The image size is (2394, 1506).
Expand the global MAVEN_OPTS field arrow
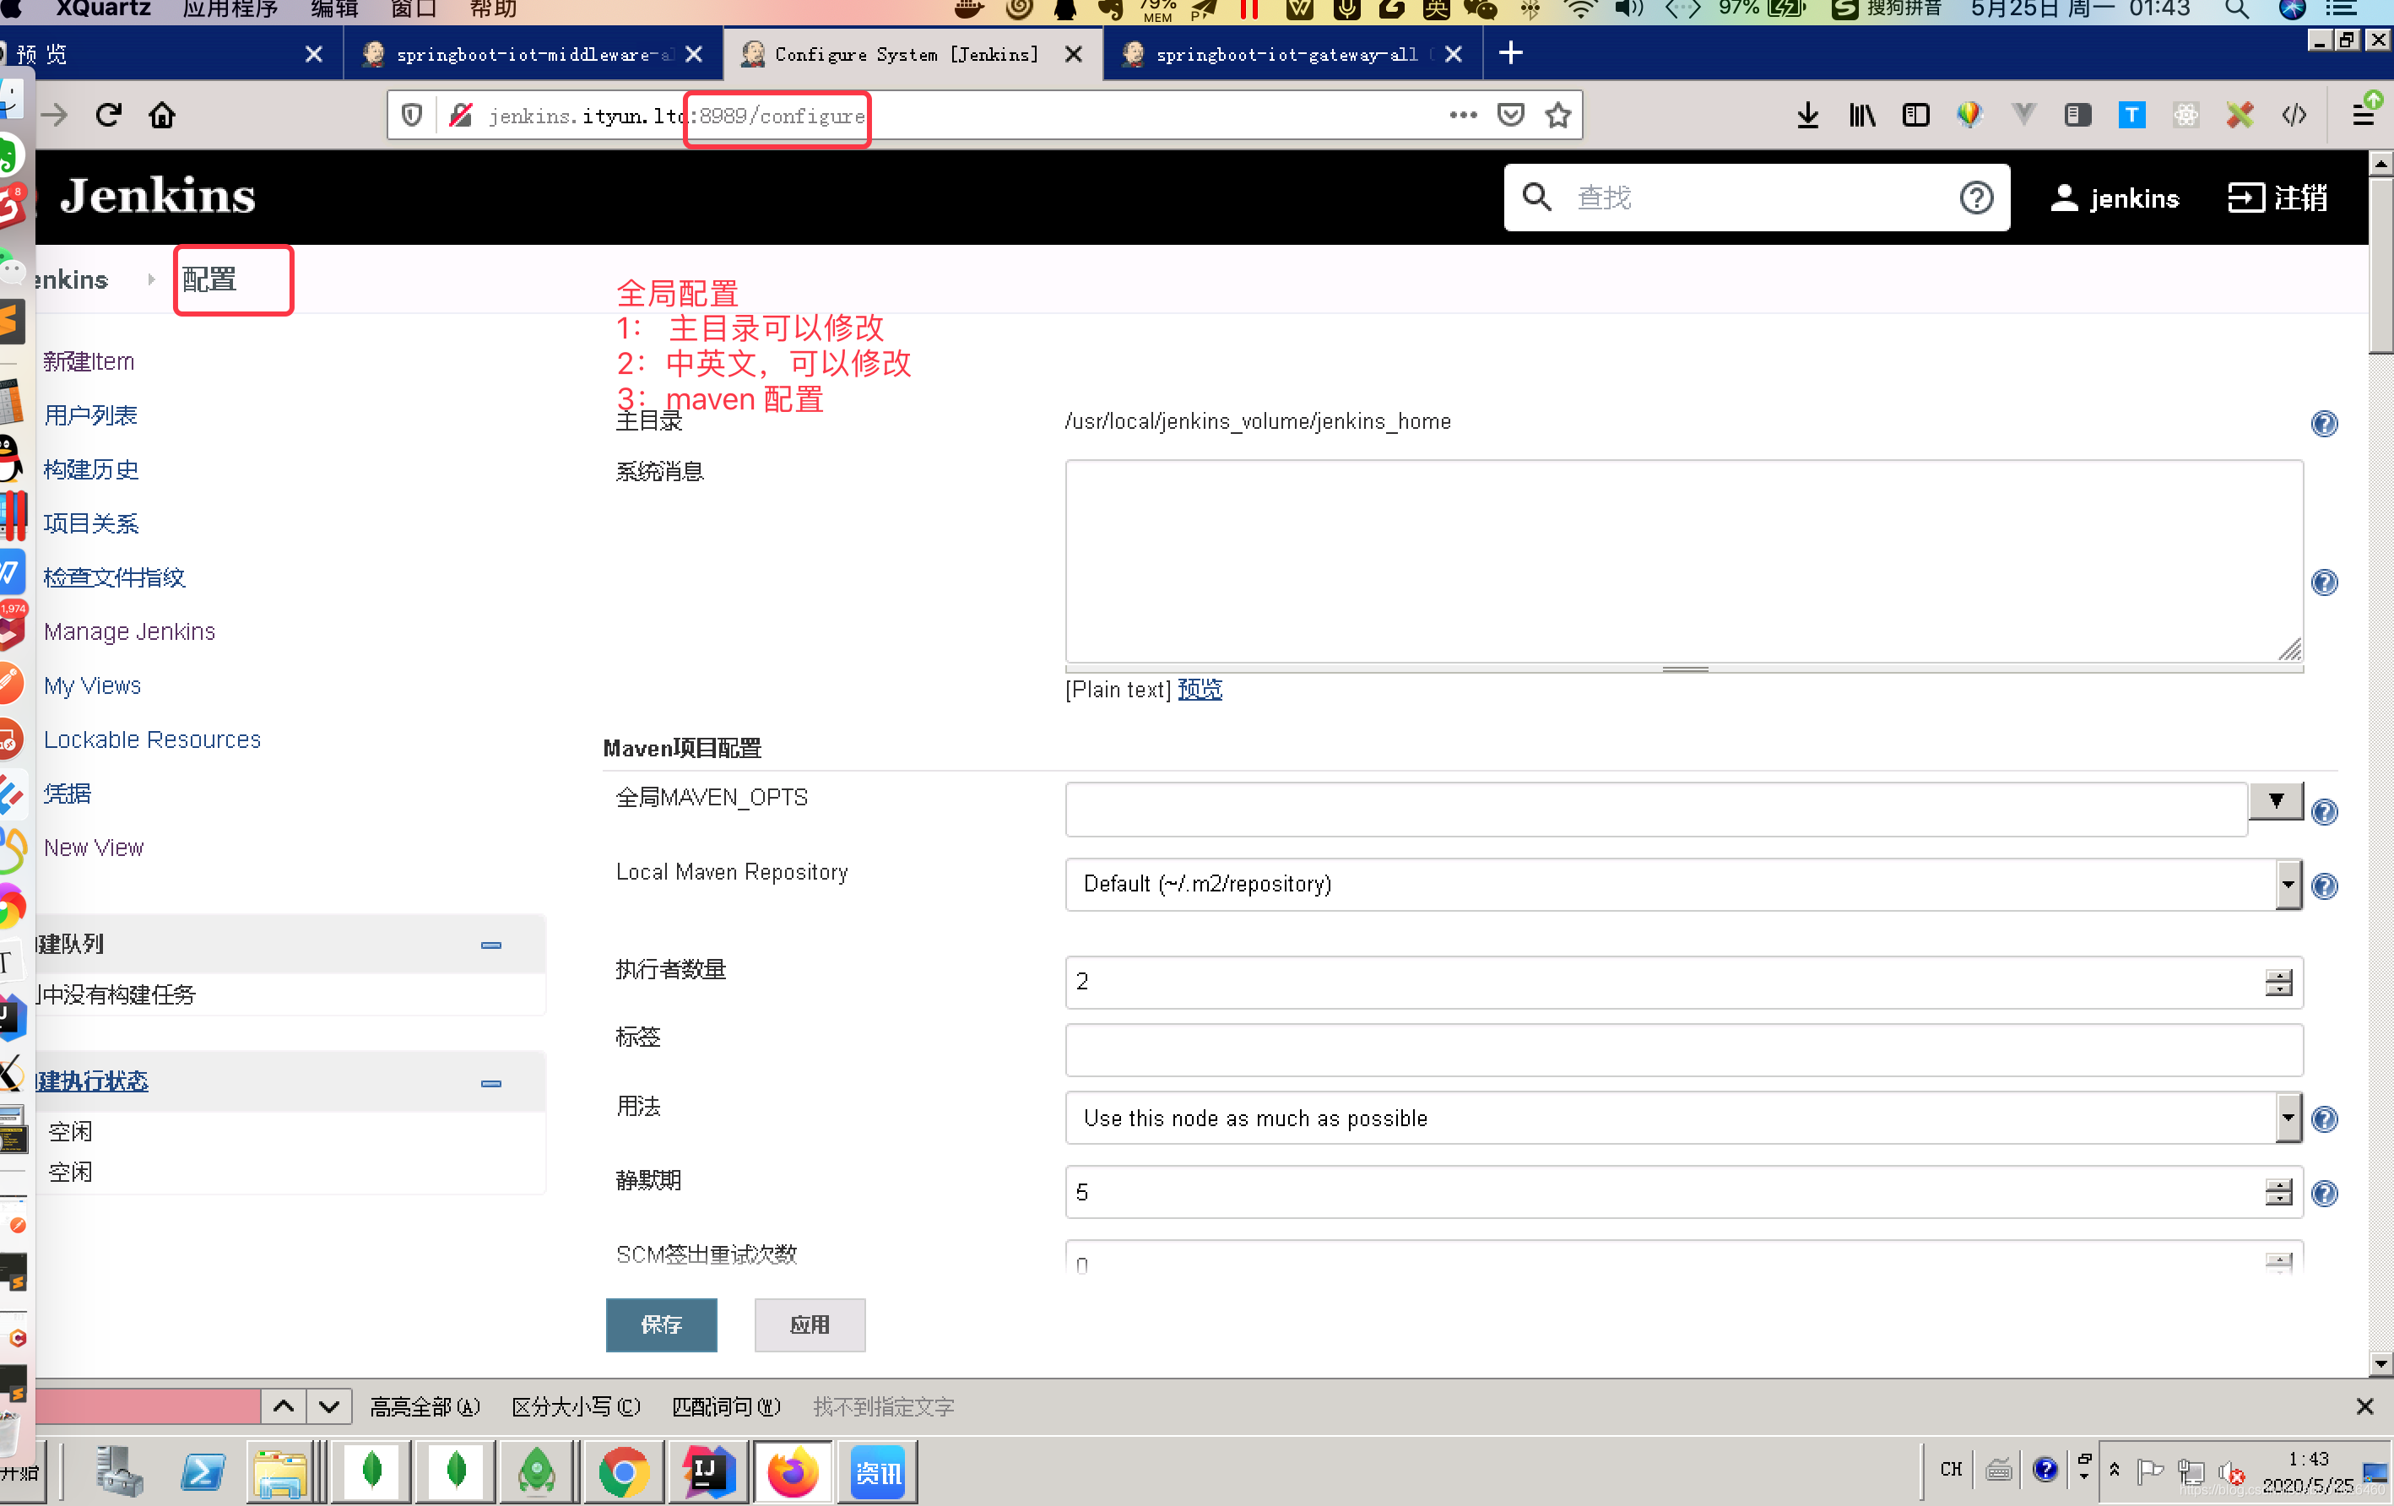(x=2276, y=800)
